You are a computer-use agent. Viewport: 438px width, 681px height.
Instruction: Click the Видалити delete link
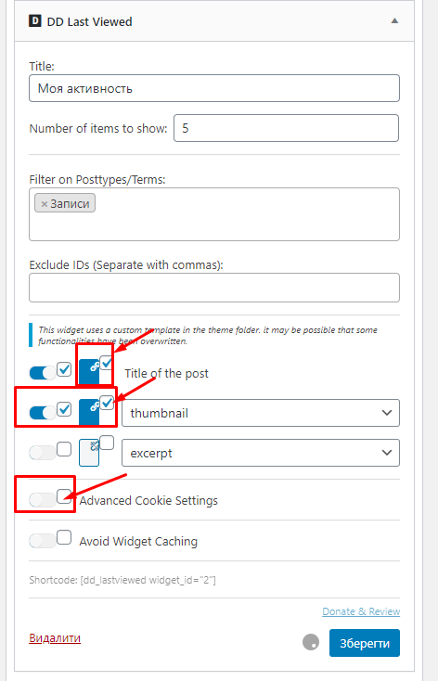pos(55,638)
